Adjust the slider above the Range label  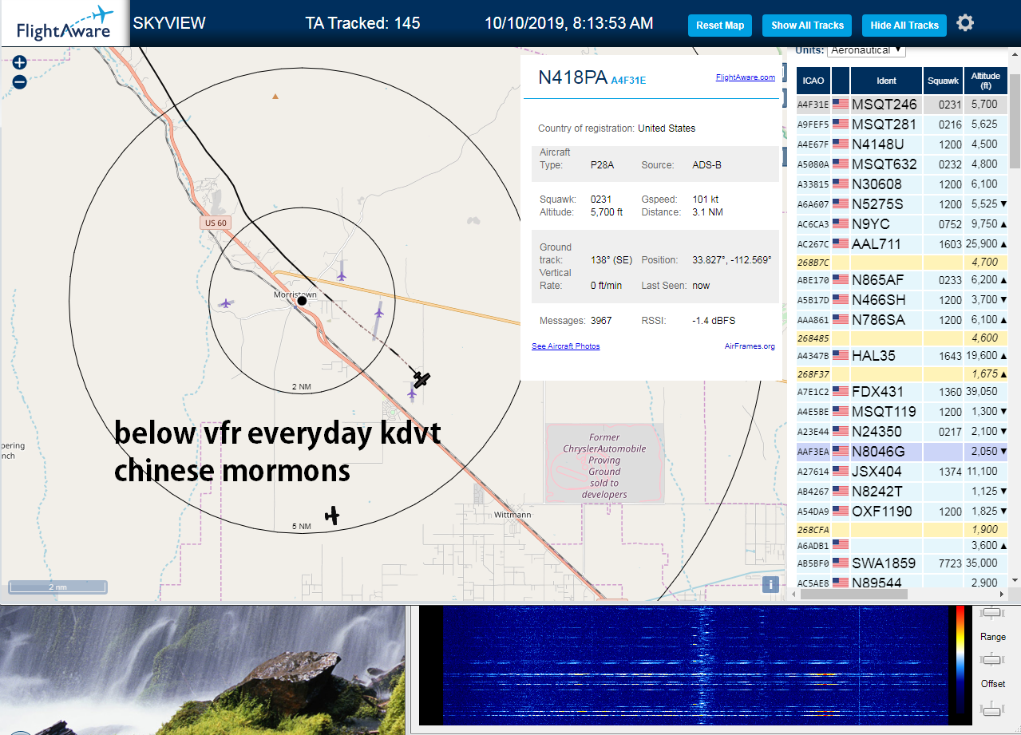tap(992, 612)
